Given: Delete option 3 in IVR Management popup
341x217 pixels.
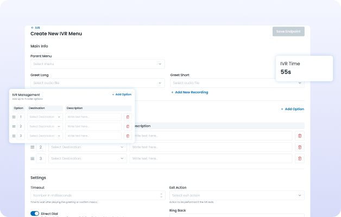Looking at the screenshot, I should tap(128, 136).
